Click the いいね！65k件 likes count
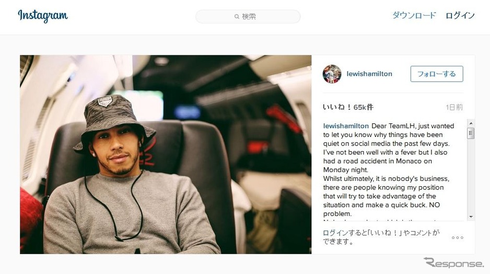Screen dimensions: 490x274 (x=348, y=107)
